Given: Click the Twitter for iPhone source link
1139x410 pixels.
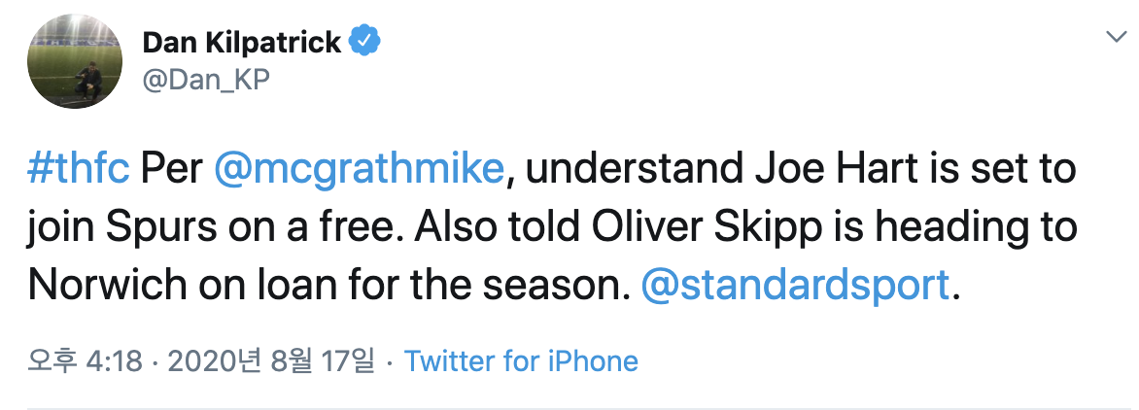Looking at the screenshot, I should pyautogui.click(x=521, y=361).
